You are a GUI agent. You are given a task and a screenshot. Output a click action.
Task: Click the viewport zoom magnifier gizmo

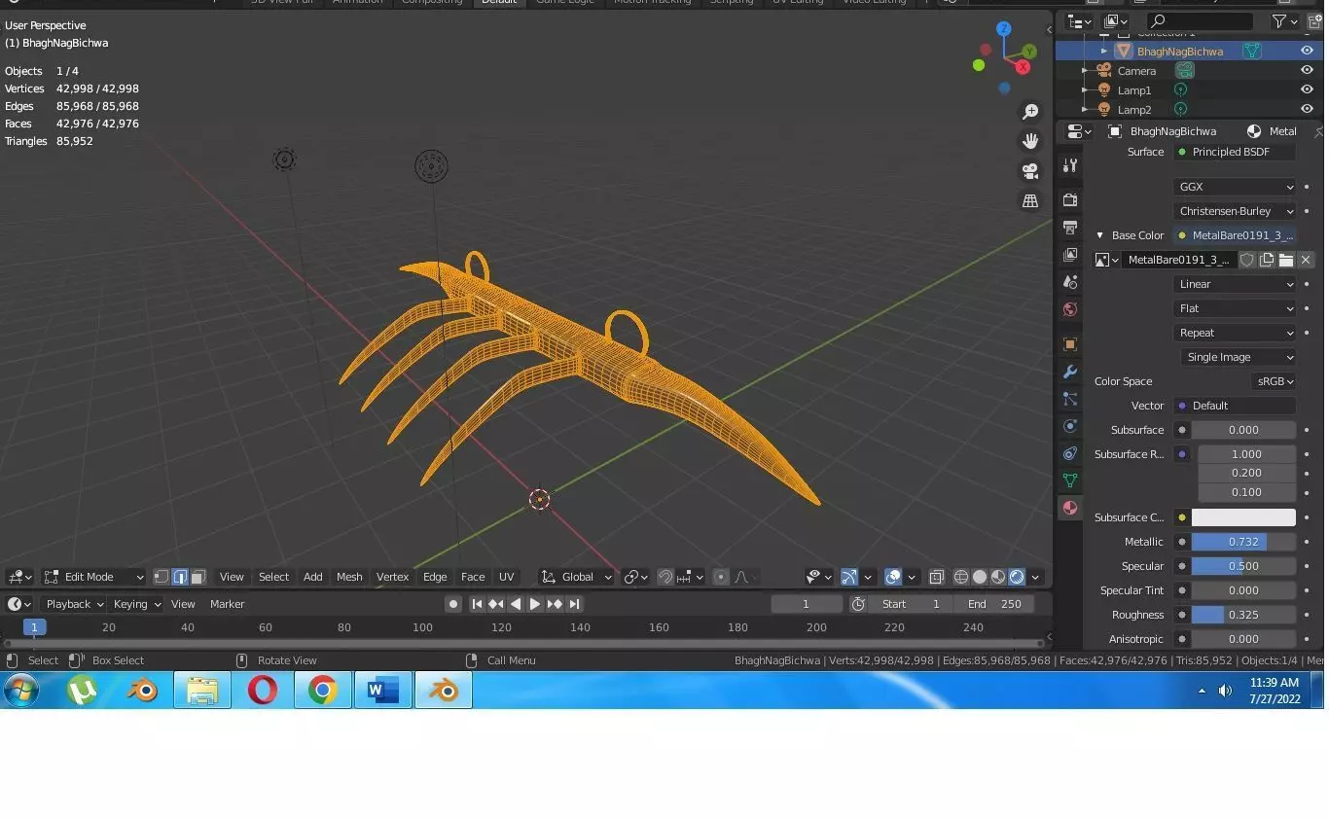coord(1029,112)
